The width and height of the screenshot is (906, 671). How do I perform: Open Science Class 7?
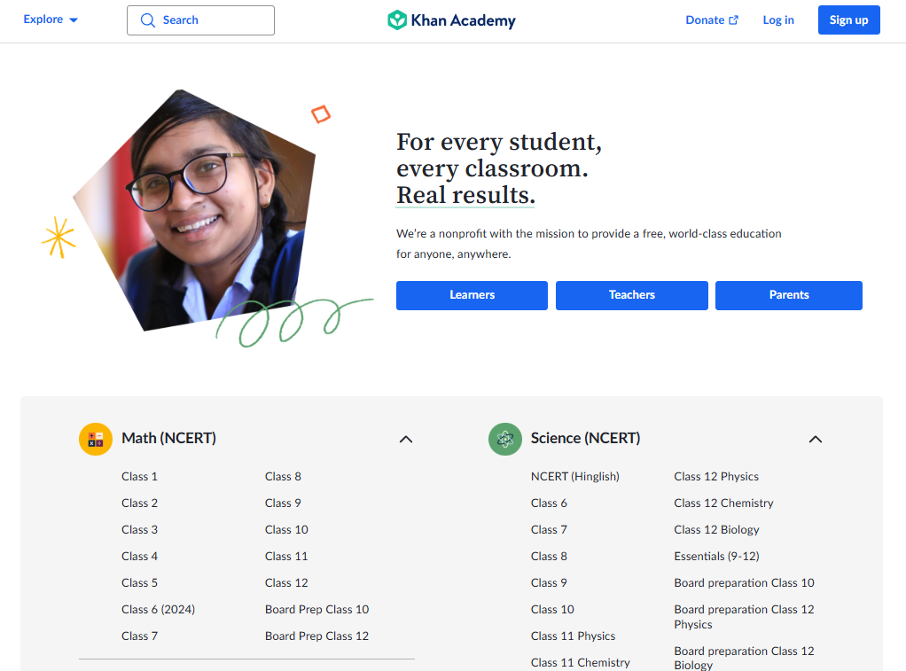(x=549, y=529)
